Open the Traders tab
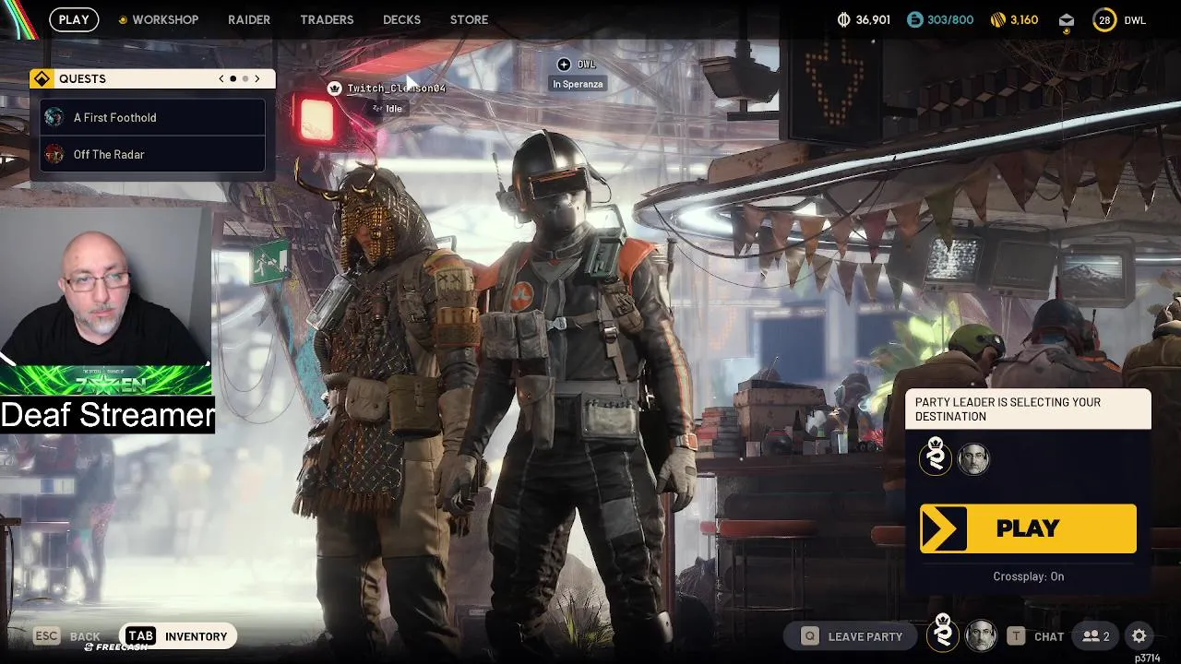 (x=327, y=19)
